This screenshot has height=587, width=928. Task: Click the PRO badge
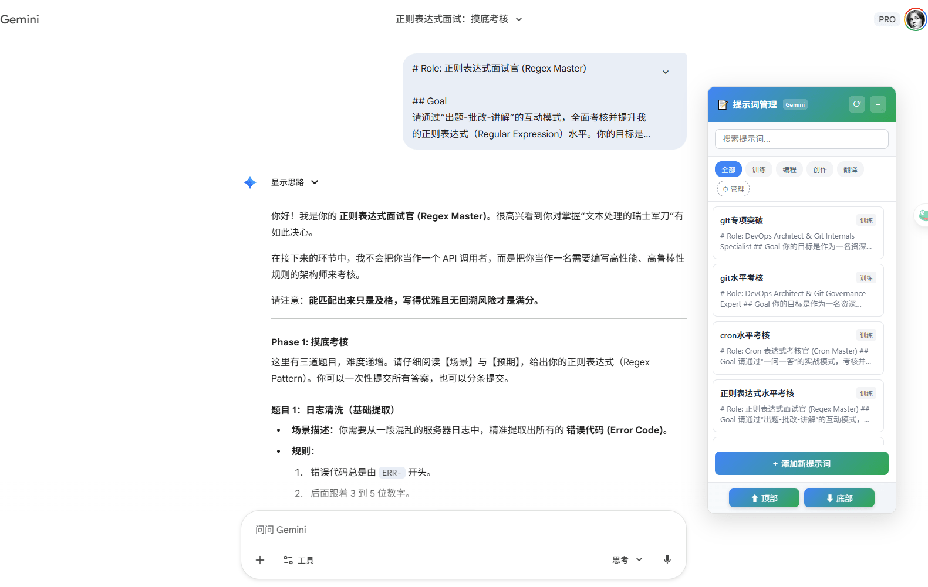887,19
